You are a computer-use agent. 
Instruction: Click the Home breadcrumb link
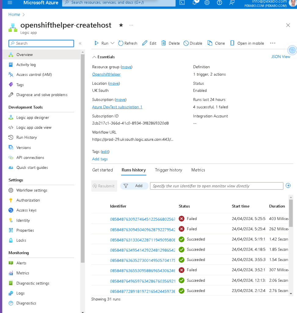14,14
